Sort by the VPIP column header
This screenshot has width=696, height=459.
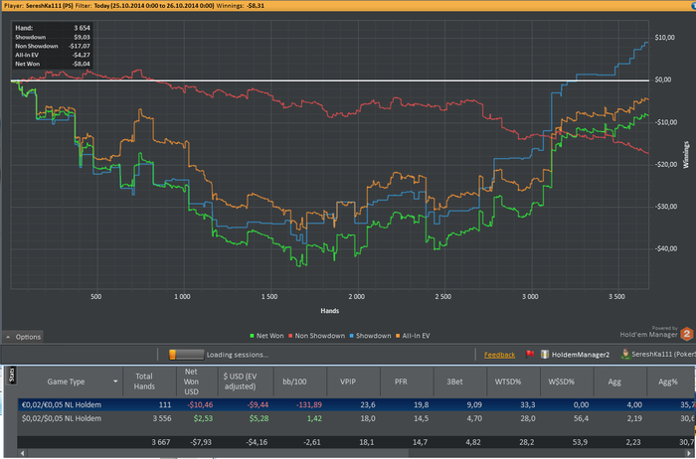pyautogui.click(x=353, y=382)
